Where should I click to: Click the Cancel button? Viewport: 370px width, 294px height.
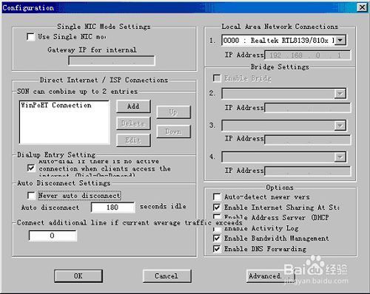tap(166, 275)
